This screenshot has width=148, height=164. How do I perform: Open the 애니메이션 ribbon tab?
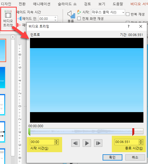[x=42, y=4]
